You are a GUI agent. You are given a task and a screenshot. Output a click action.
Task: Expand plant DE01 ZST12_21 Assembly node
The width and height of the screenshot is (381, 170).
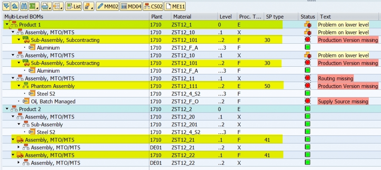pos(19,148)
